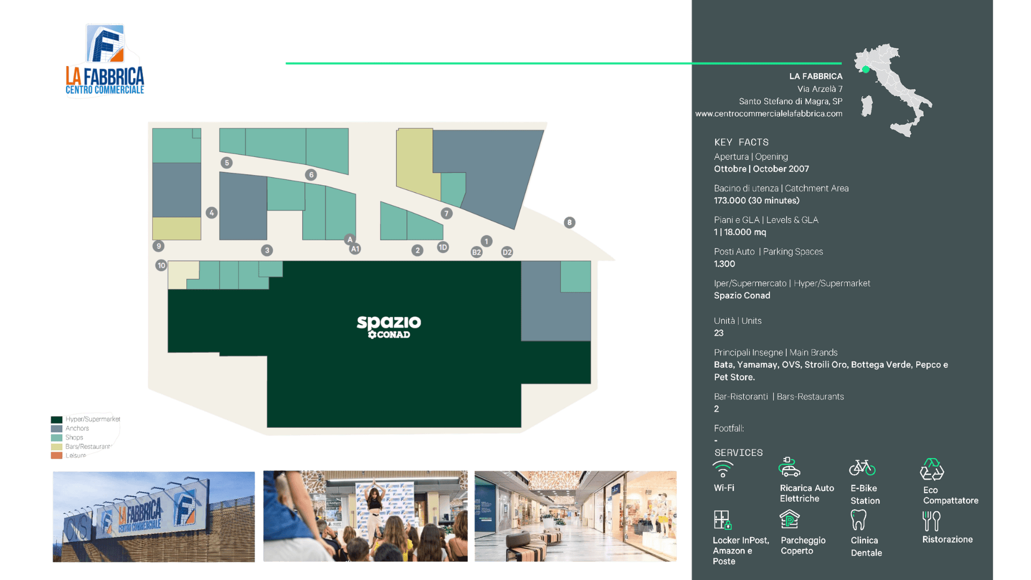Click the Clinica Dentale tooth icon
This screenshot has width=1031, height=580.
click(859, 520)
